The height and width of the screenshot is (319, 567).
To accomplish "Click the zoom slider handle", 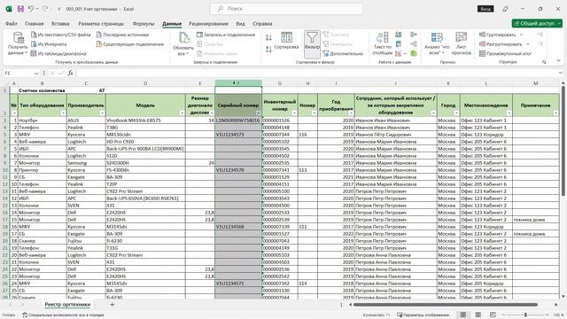I will click(525, 315).
